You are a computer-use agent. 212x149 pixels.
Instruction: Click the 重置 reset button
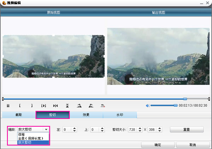coord(187,130)
